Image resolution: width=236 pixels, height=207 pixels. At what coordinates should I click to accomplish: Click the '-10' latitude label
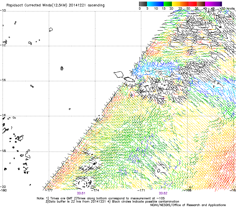coord(3,11)
